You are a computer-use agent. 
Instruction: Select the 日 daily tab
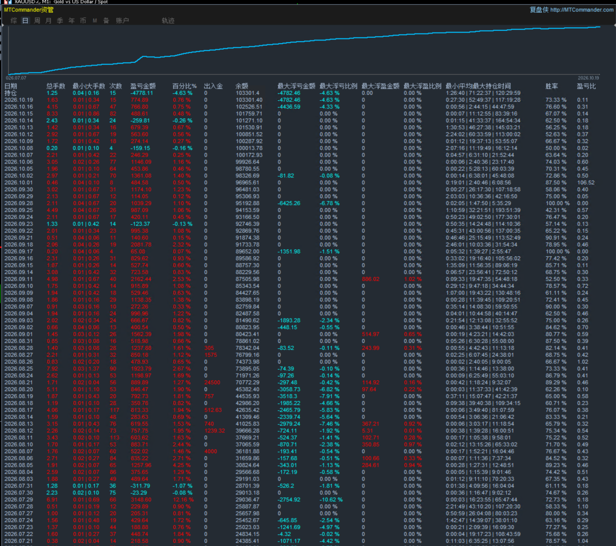(x=25, y=20)
